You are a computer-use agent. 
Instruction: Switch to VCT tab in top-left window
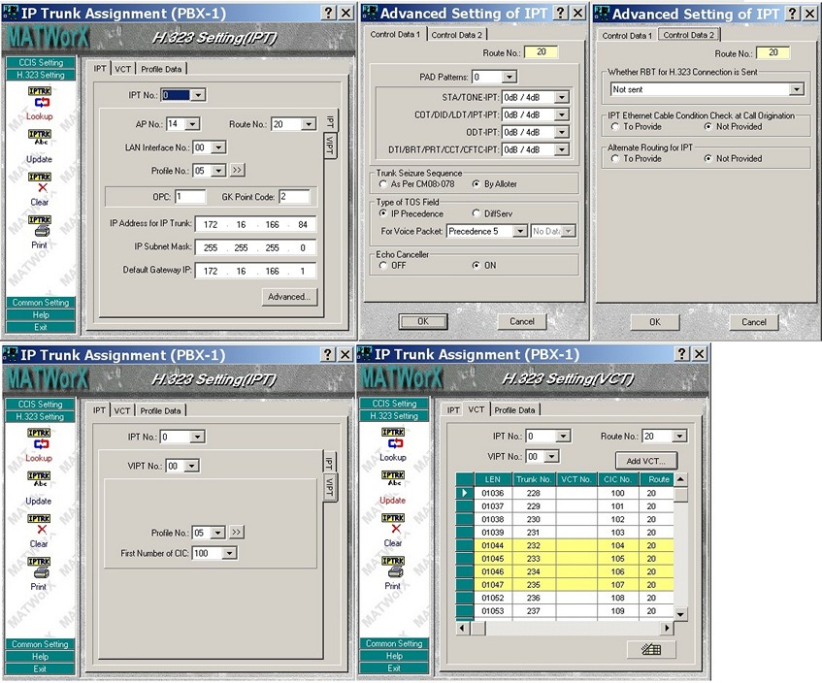coord(123,69)
